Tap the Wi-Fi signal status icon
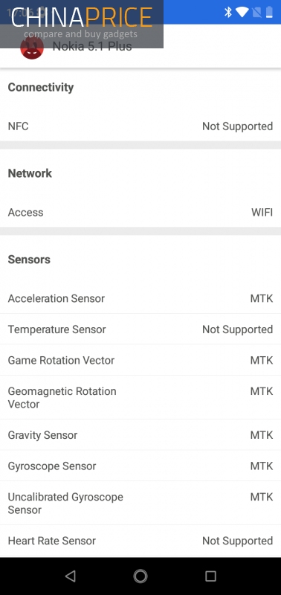The image size is (281, 595). pyautogui.click(x=242, y=12)
